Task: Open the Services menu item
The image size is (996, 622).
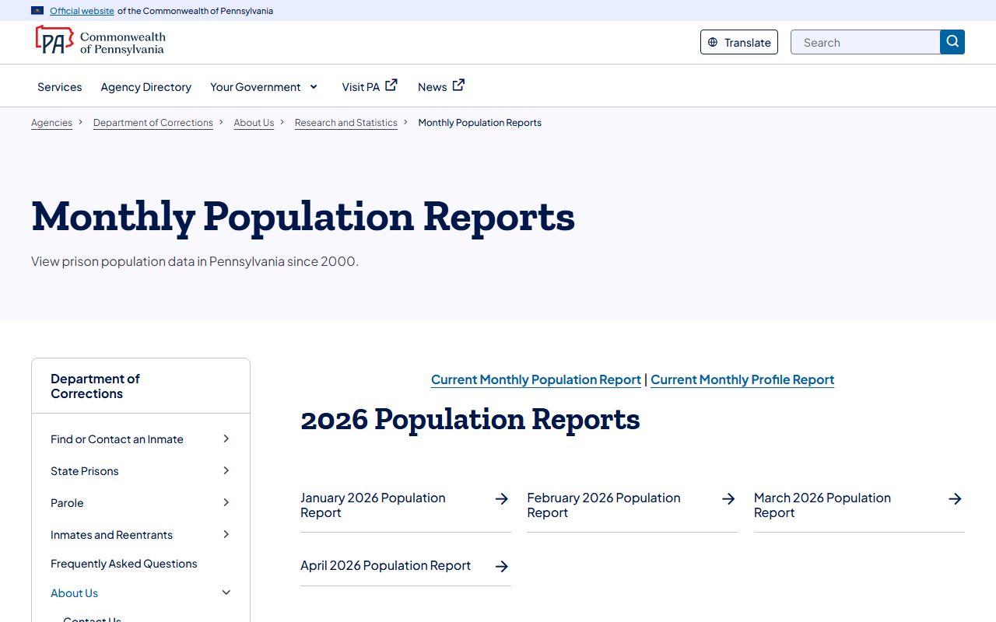Action: [60, 87]
